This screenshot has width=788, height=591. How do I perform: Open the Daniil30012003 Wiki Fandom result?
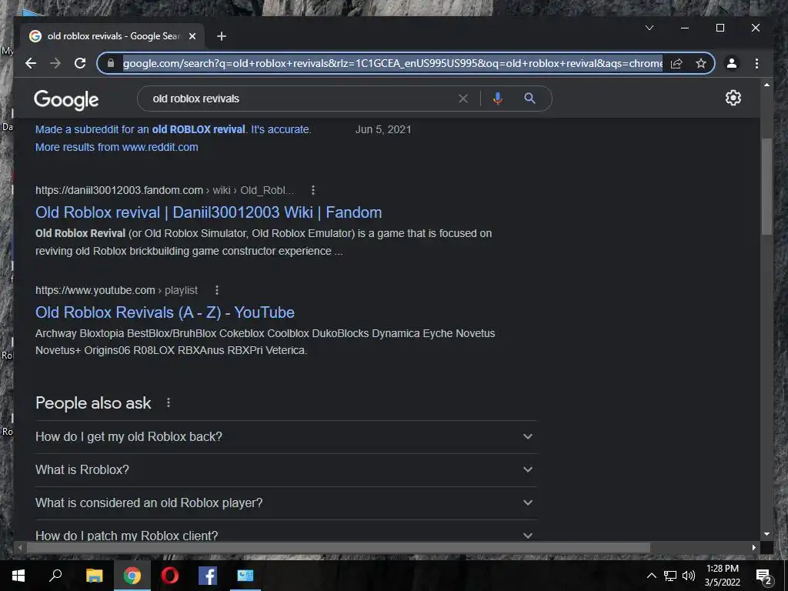tap(209, 212)
